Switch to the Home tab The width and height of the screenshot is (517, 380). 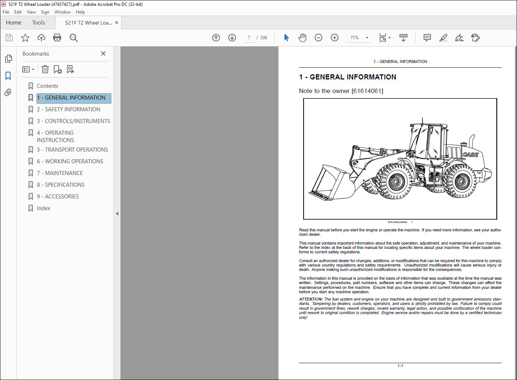tap(14, 23)
